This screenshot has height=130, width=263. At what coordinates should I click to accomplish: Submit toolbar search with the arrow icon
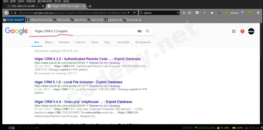178,13
